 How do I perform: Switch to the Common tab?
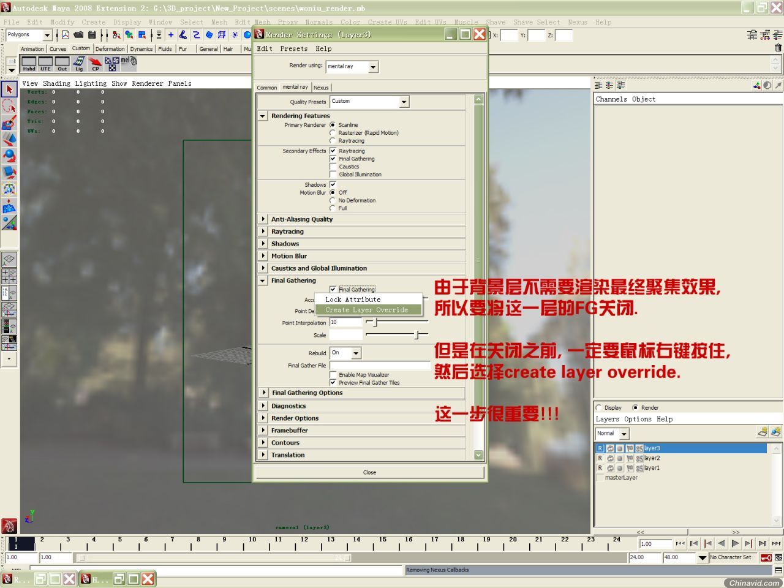267,88
